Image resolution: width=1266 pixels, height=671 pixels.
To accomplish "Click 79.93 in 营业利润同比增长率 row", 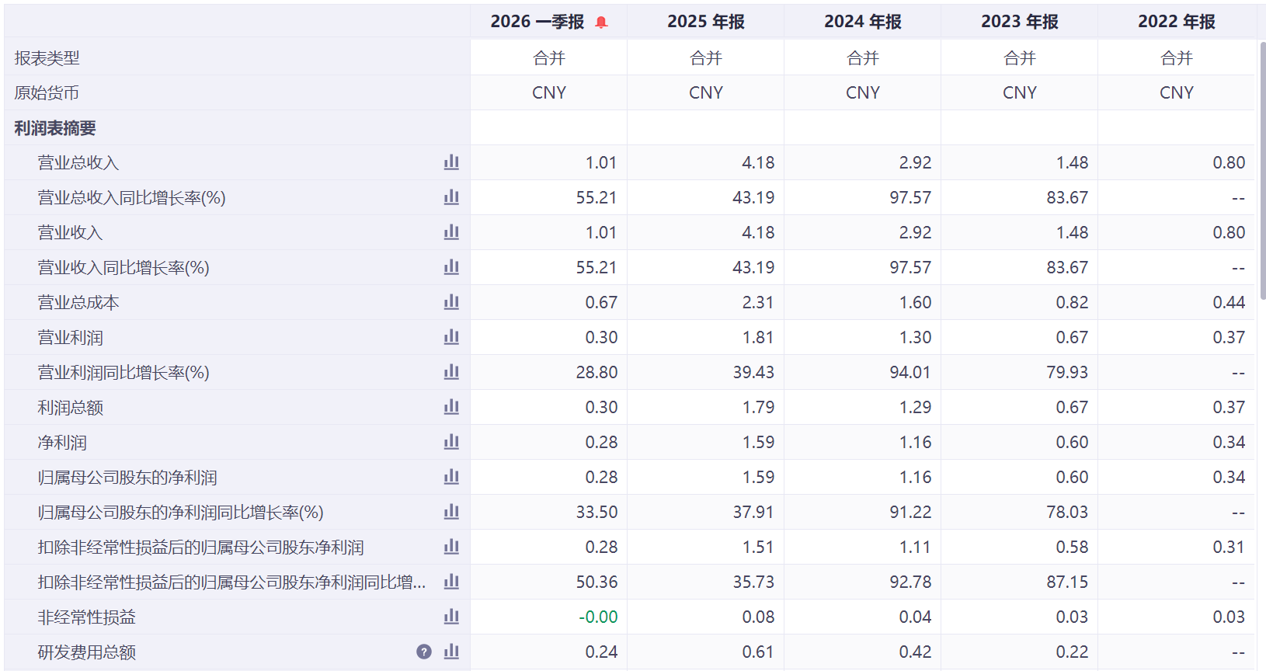I will (x=1067, y=373).
